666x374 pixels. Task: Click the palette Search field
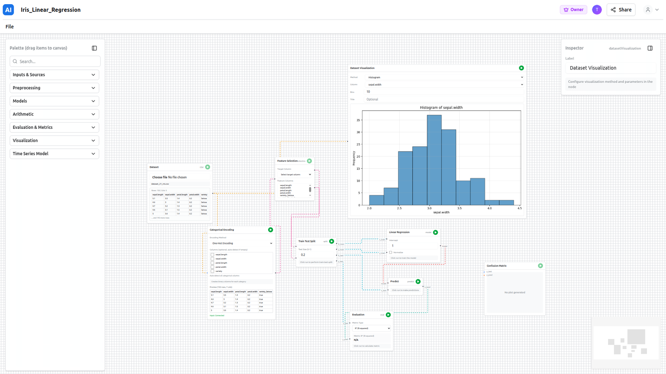[55, 62]
